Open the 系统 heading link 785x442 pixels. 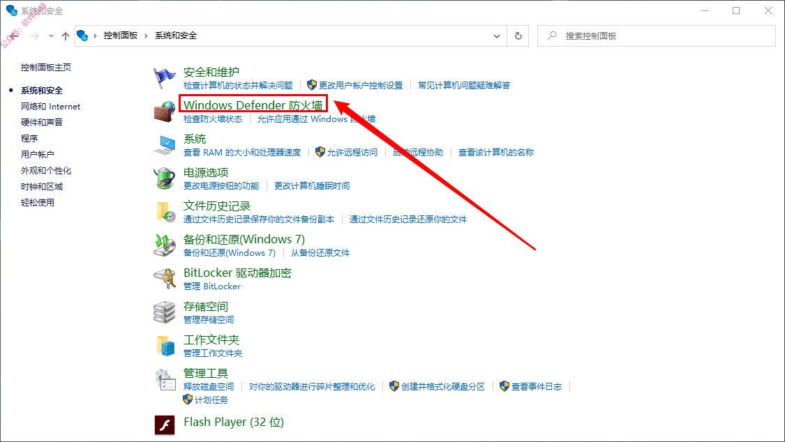tap(195, 139)
